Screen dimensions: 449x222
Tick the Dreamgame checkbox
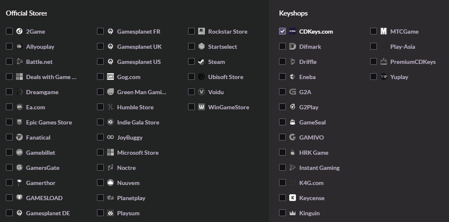pos(9,92)
